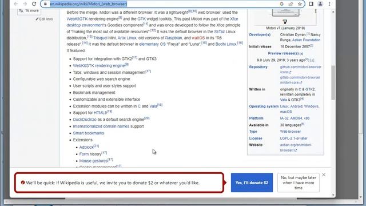Image resolution: width=366 pixels, height=206 pixels.
Task: Open the Artix Linux link
Action: [127, 38]
